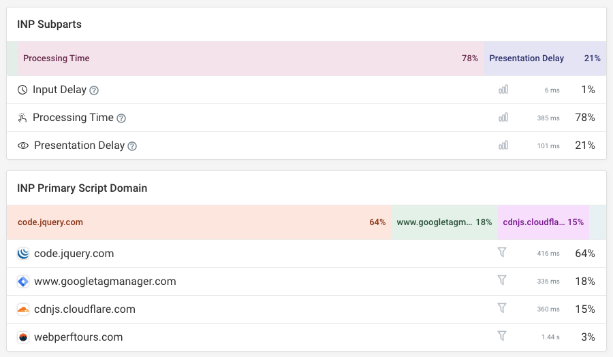This screenshot has height=357, width=613.
Task: Click the Input Delay row label
Action: [59, 90]
